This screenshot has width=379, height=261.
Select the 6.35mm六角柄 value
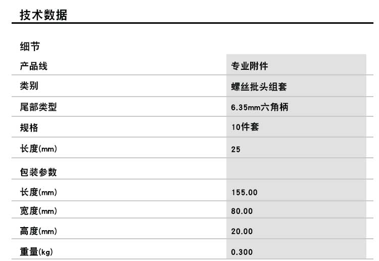[x=259, y=107]
